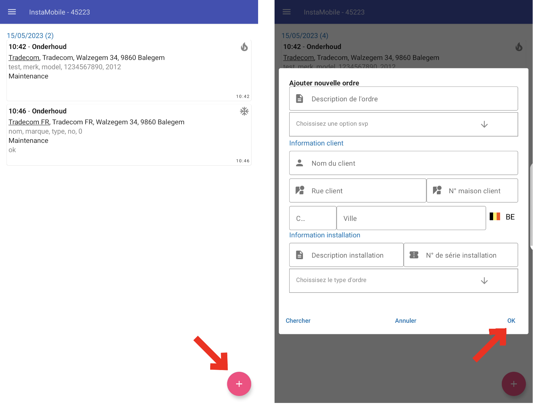Click map icon in N° maison client field

(x=437, y=190)
